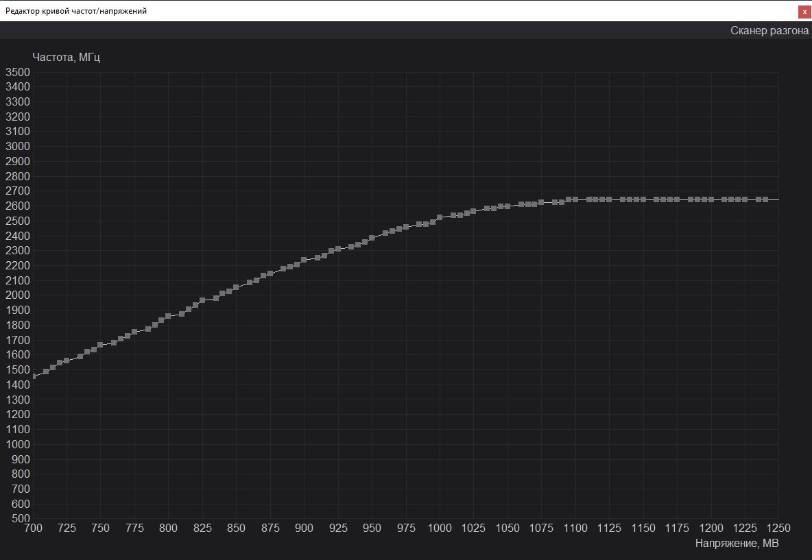Select the curve point at 1100 mV
This screenshot has width=812, height=560.
(x=575, y=199)
